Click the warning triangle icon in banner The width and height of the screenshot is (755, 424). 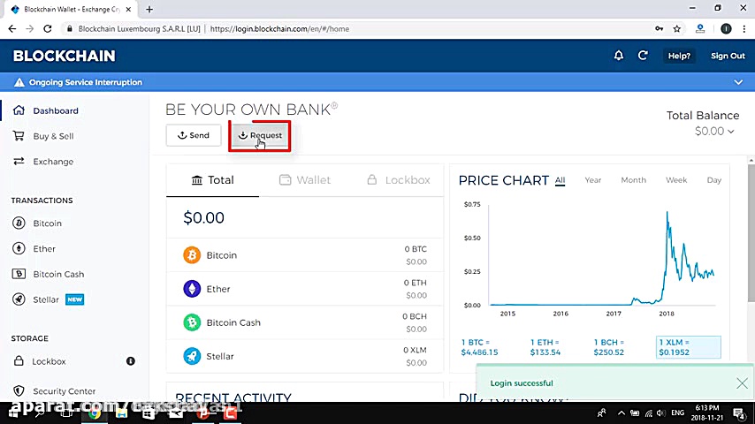19,82
